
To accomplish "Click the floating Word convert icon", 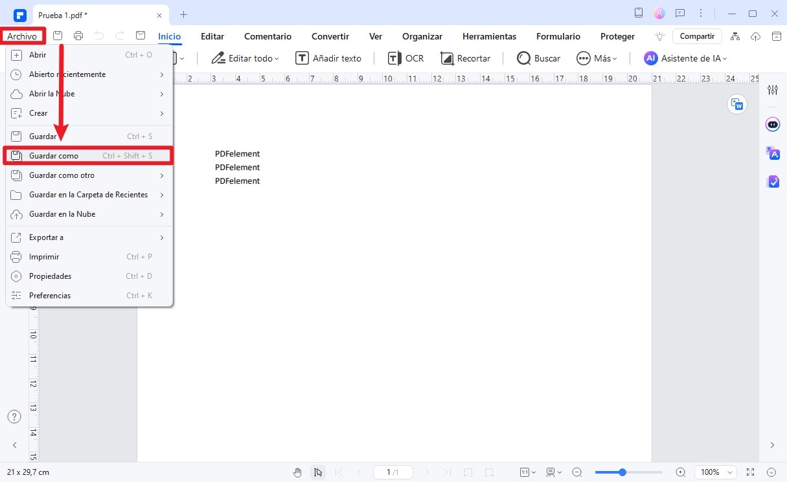I will (737, 104).
